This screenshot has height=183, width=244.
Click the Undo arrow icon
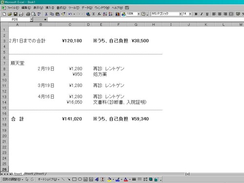70,14
